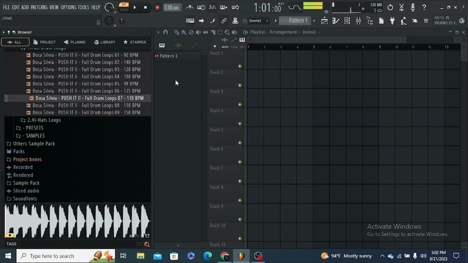Image resolution: width=468 pixels, height=263 pixels.
Task: Open the audio editor scissors icon
Action: (x=401, y=7)
